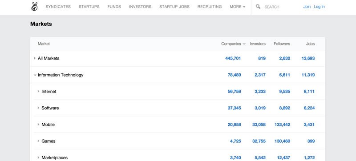Open the Investors nav item
Image resolution: width=356 pixels, height=161 pixels.
click(x=140, y=7)
